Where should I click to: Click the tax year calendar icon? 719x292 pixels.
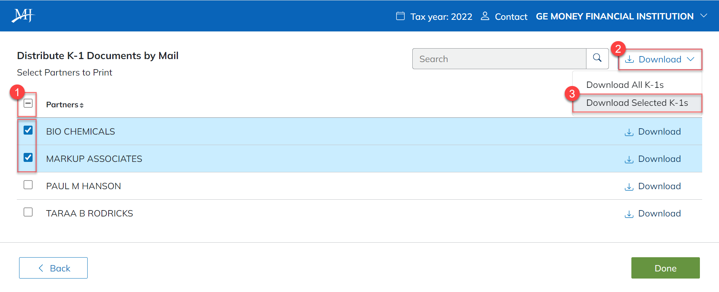[x=400, y=16]
